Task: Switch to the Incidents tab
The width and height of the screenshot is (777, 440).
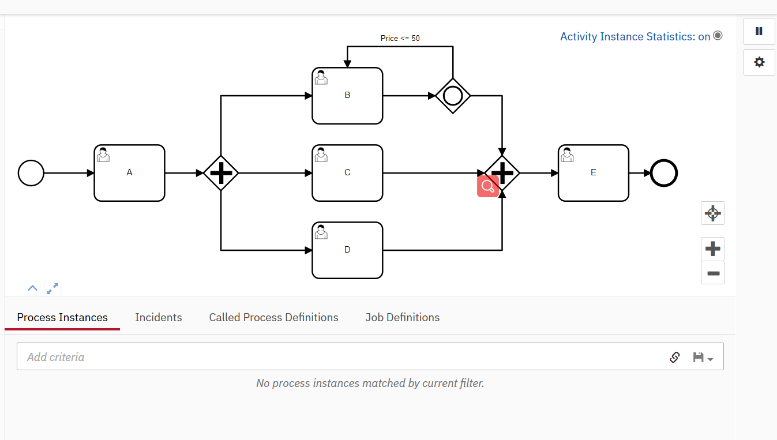Action: (x=158, y=317)
